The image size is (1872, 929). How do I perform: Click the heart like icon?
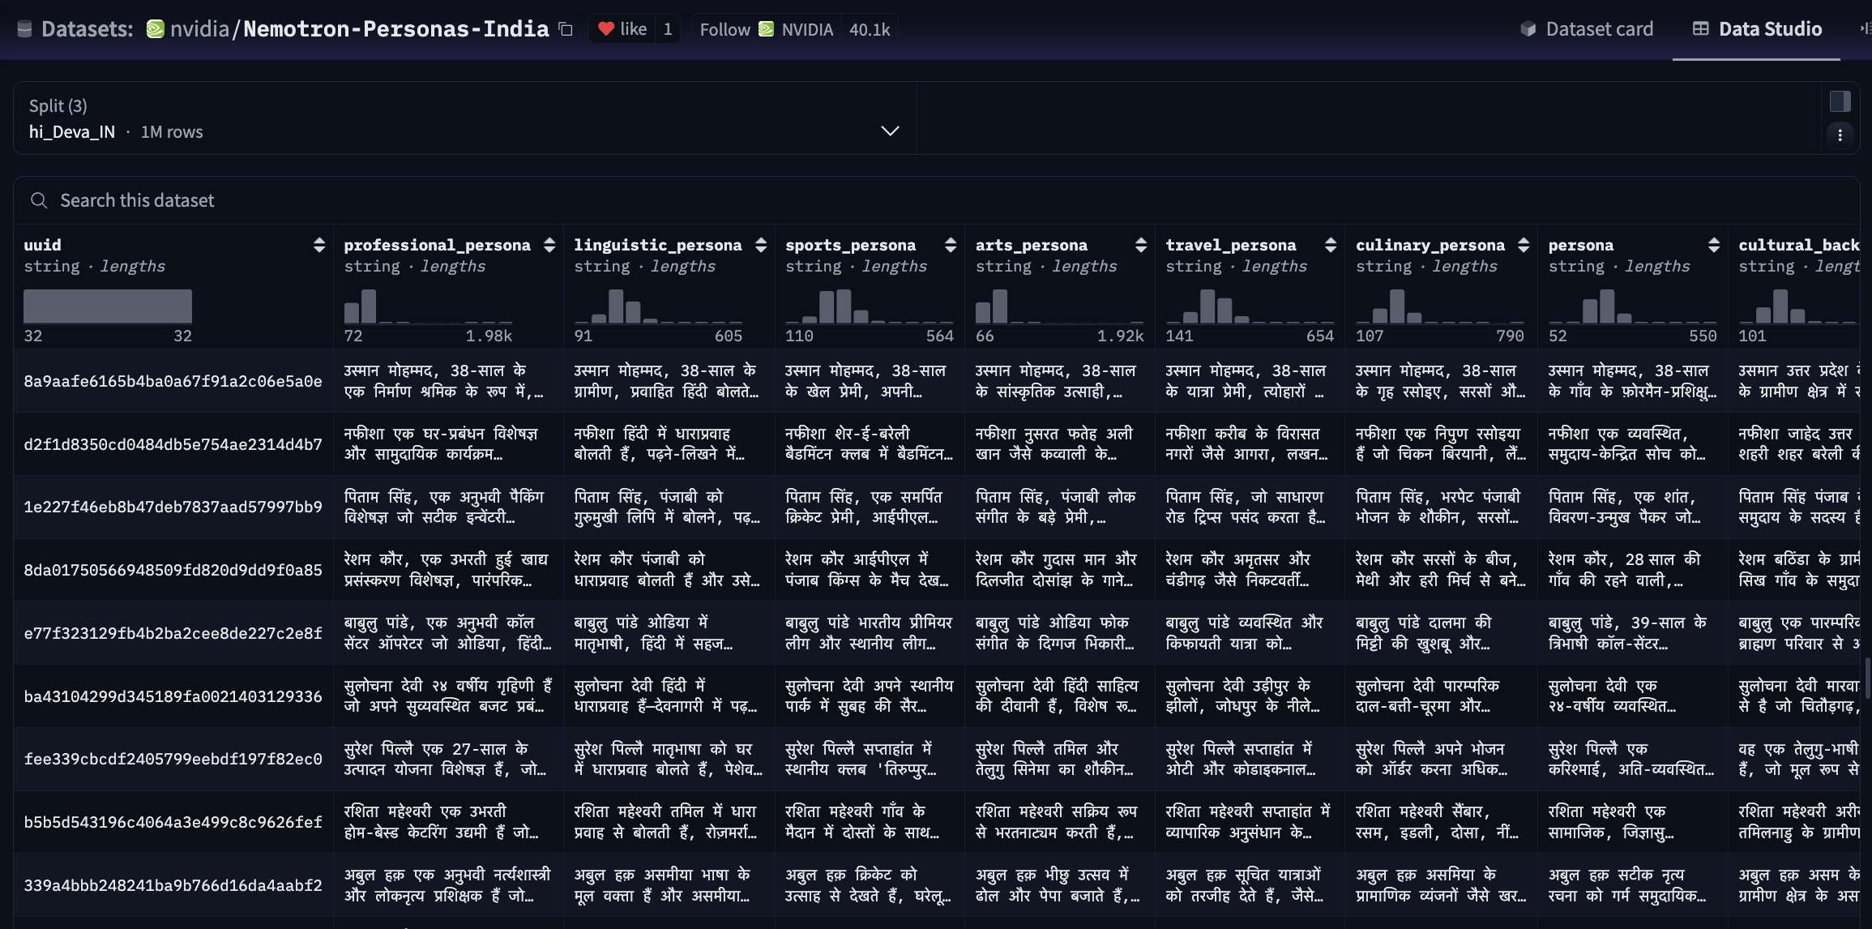point(606,29)
